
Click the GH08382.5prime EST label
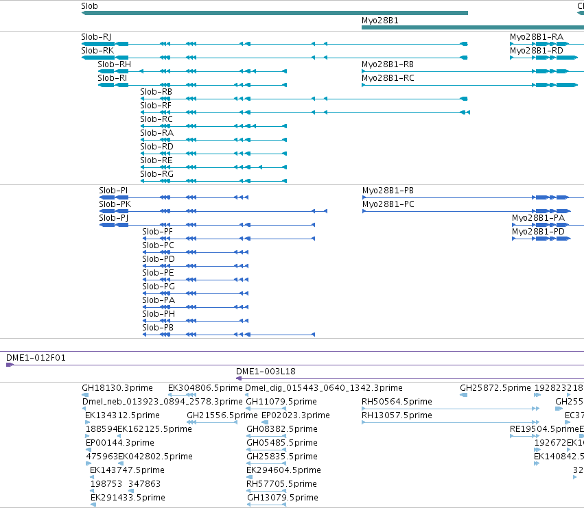(x=282, y=429)
